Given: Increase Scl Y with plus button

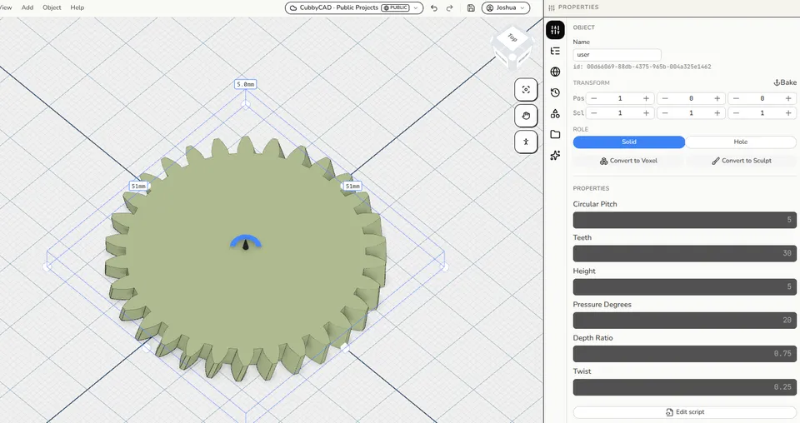Looking at the screenshot, I should [717, 113].
